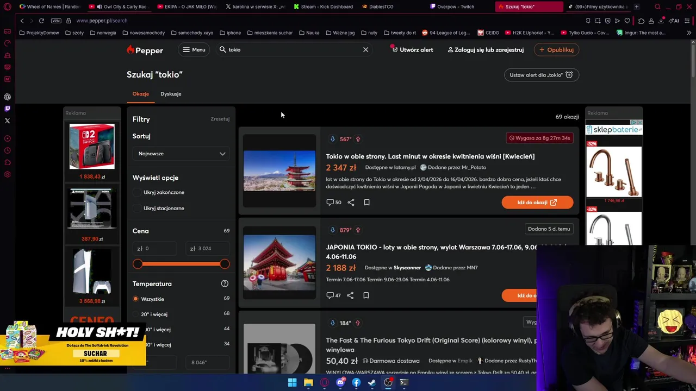The height and width of the screenshot is (391, 696).
Task: Click the Nintendo Switch 2 ad thumbnail
Action: click(92, 146)
